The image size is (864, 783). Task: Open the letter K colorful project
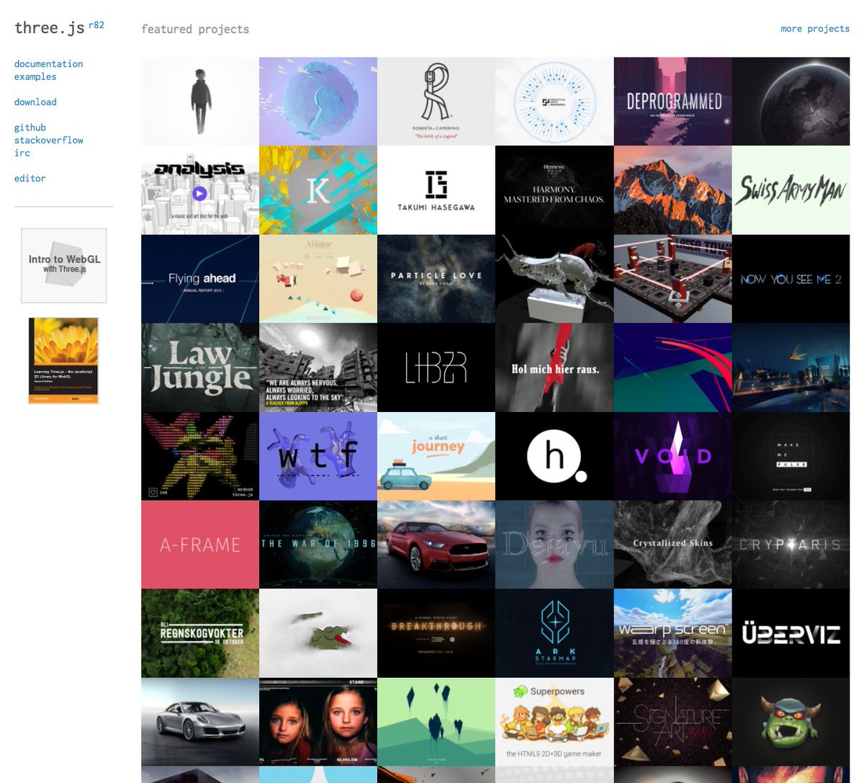318,190
